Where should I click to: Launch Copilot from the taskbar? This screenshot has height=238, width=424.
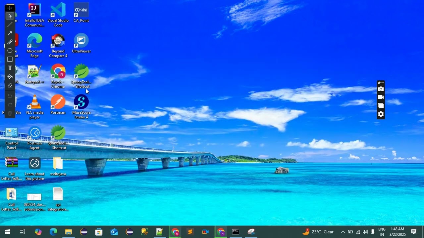(x=38, y=232)
